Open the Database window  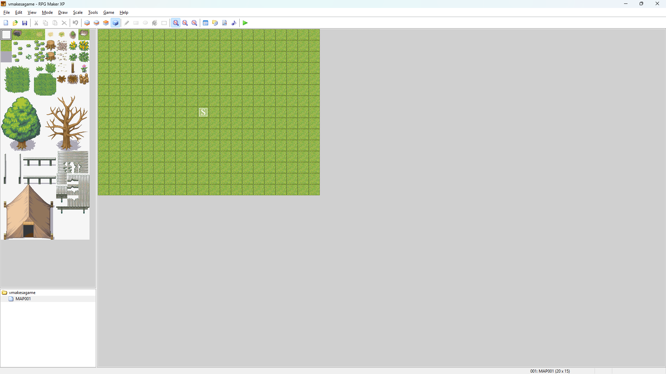[x=205, y=23]
